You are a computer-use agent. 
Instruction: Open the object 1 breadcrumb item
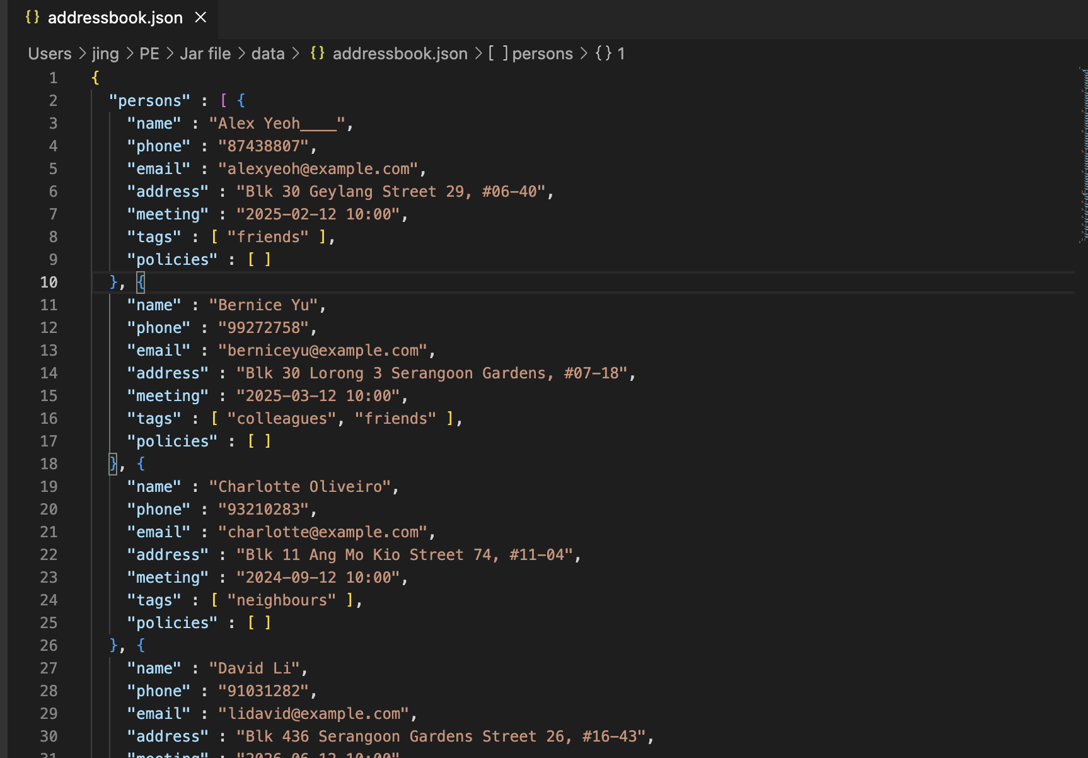click(610, 54)
